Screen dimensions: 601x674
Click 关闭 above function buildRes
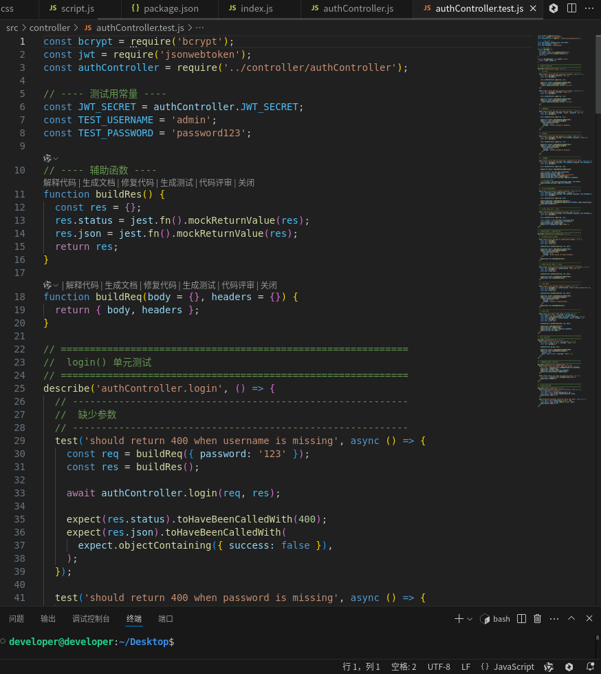coord(246,182)
